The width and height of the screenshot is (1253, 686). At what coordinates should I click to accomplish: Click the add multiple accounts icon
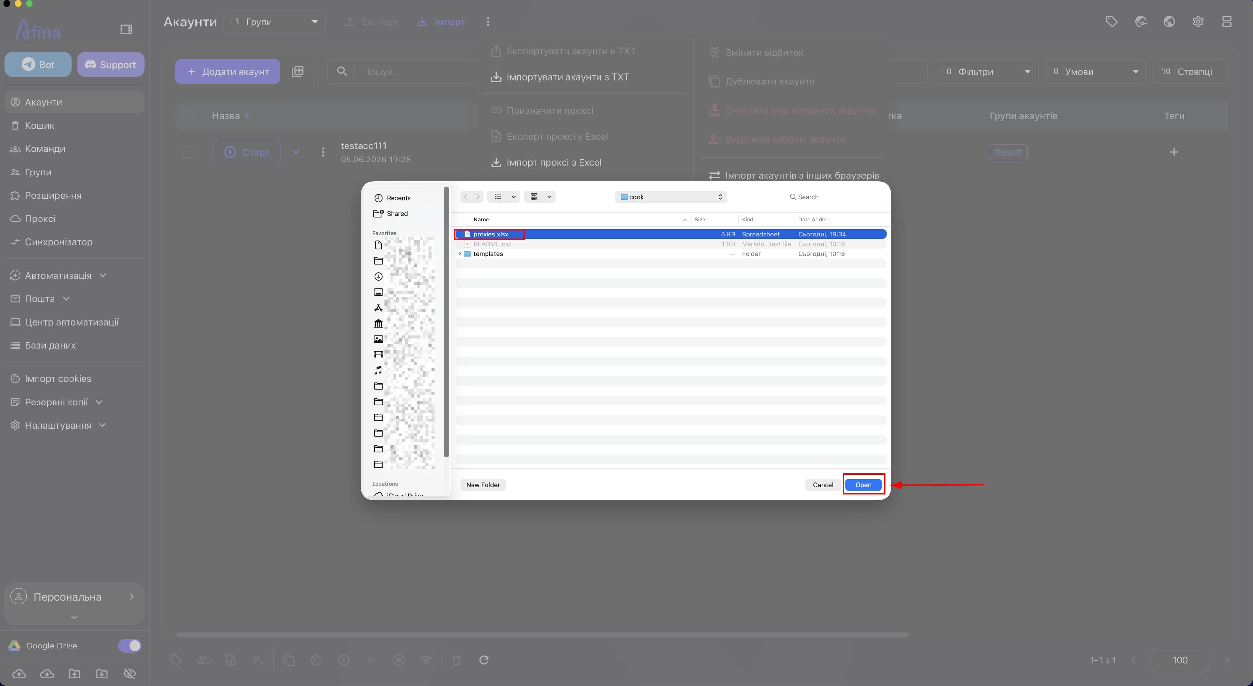click(x=298, y=71)
